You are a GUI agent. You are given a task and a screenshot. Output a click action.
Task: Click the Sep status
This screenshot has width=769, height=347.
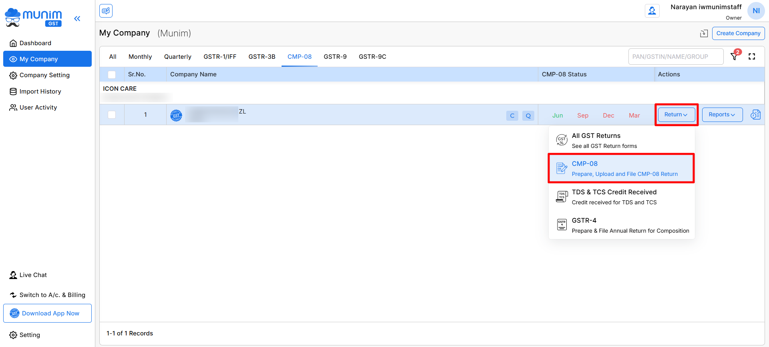[x=583, y=116]
